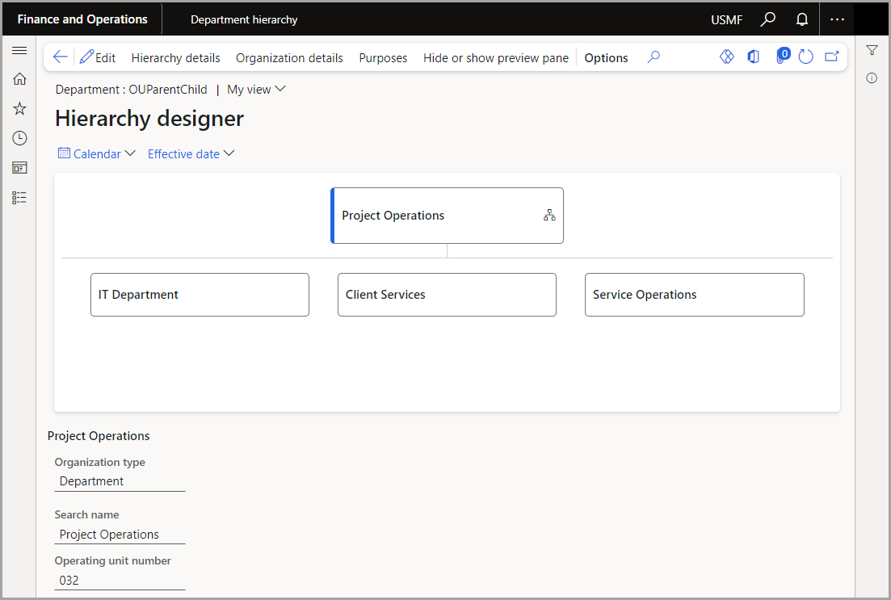
Task: Open the Calendar dropdown
Action: (x=97, y=154)
